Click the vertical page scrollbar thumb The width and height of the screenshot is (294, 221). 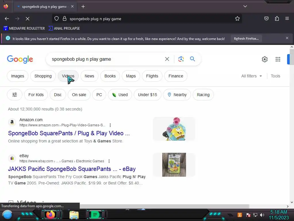pyautogui.click(x=292, y=57)
